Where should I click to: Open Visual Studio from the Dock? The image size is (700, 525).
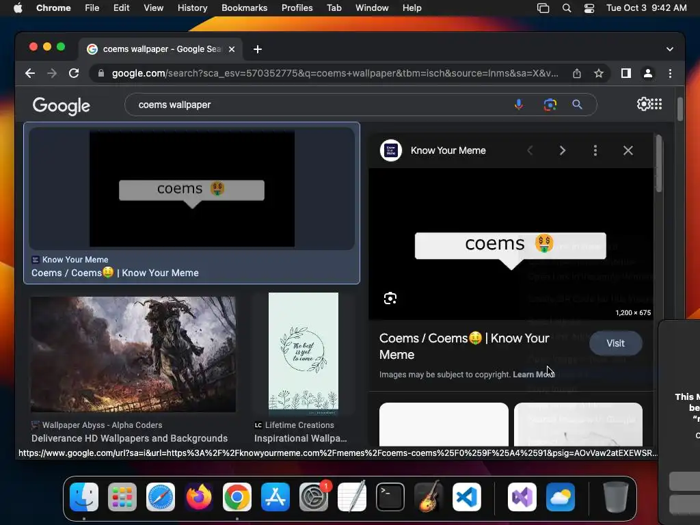(x=522, y=496)
